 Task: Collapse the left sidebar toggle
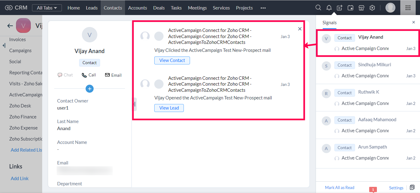(x=4, y=45)
